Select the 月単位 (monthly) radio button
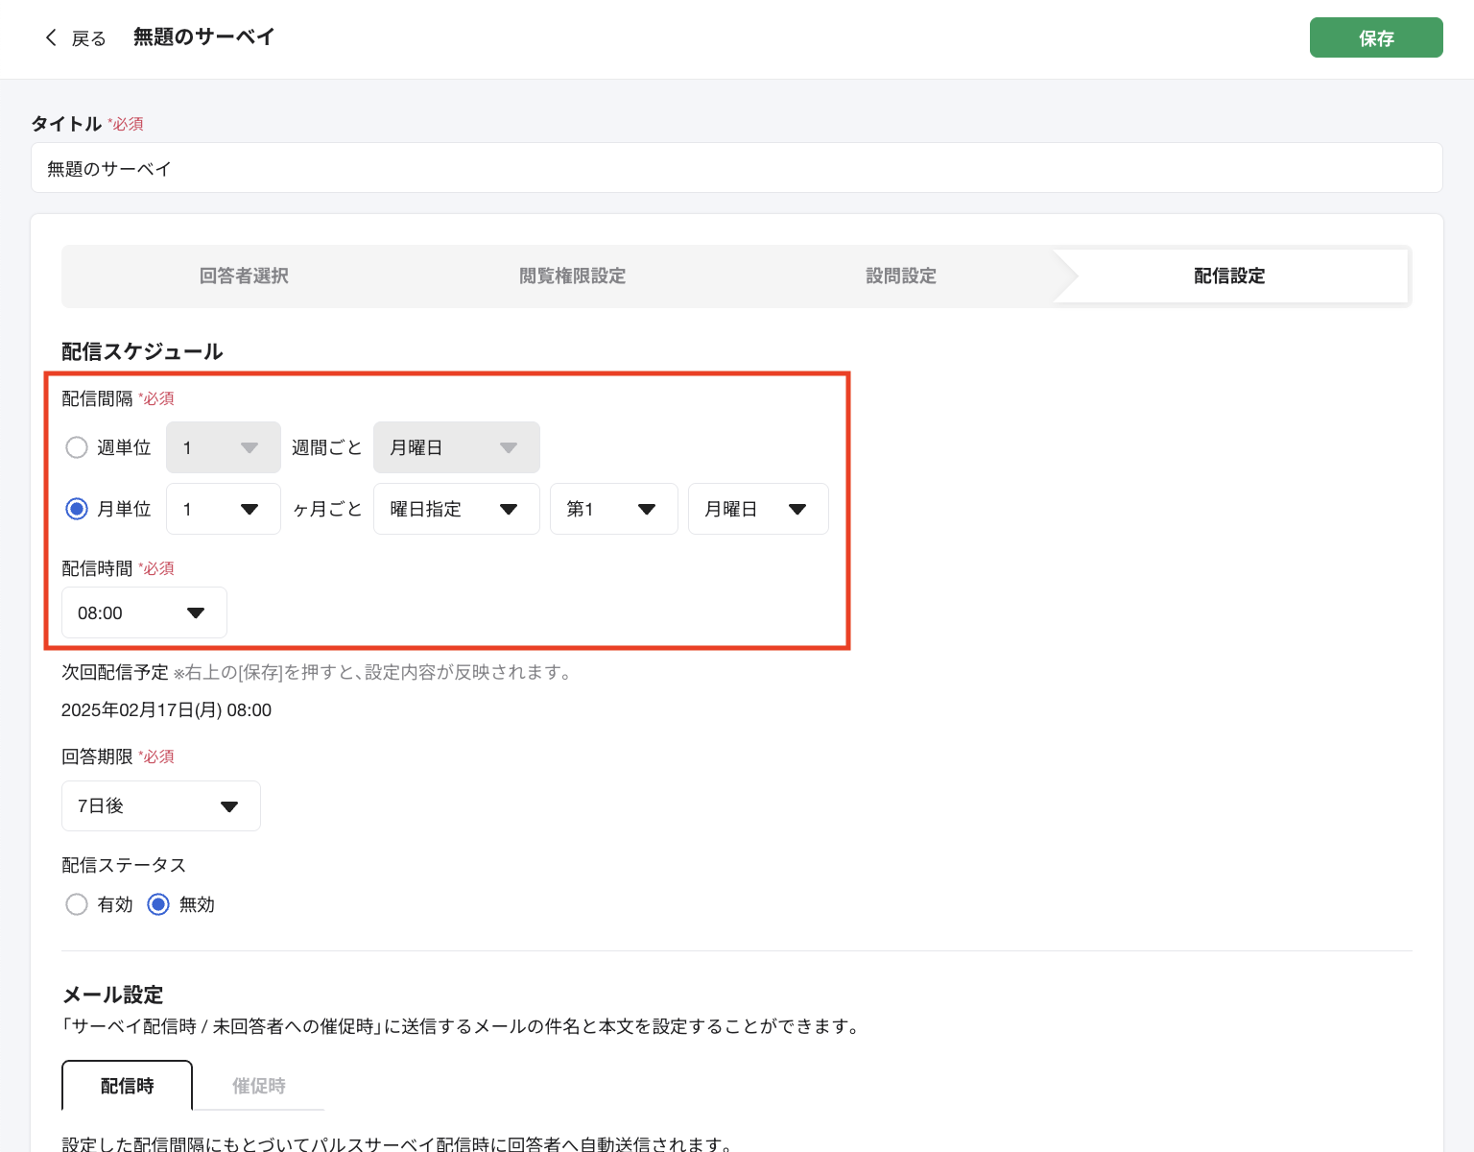 pyautogui.click(x=77, y=509)
